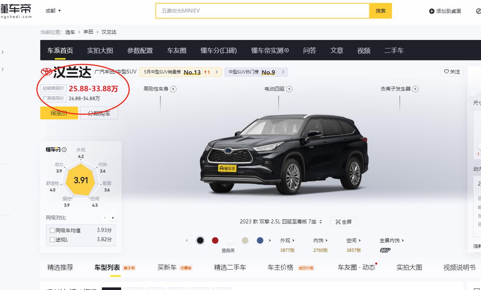This screenshot has width=481, height=290.
Task: Open the 懂车帝实测 tab
Action: tap(270, 50)
